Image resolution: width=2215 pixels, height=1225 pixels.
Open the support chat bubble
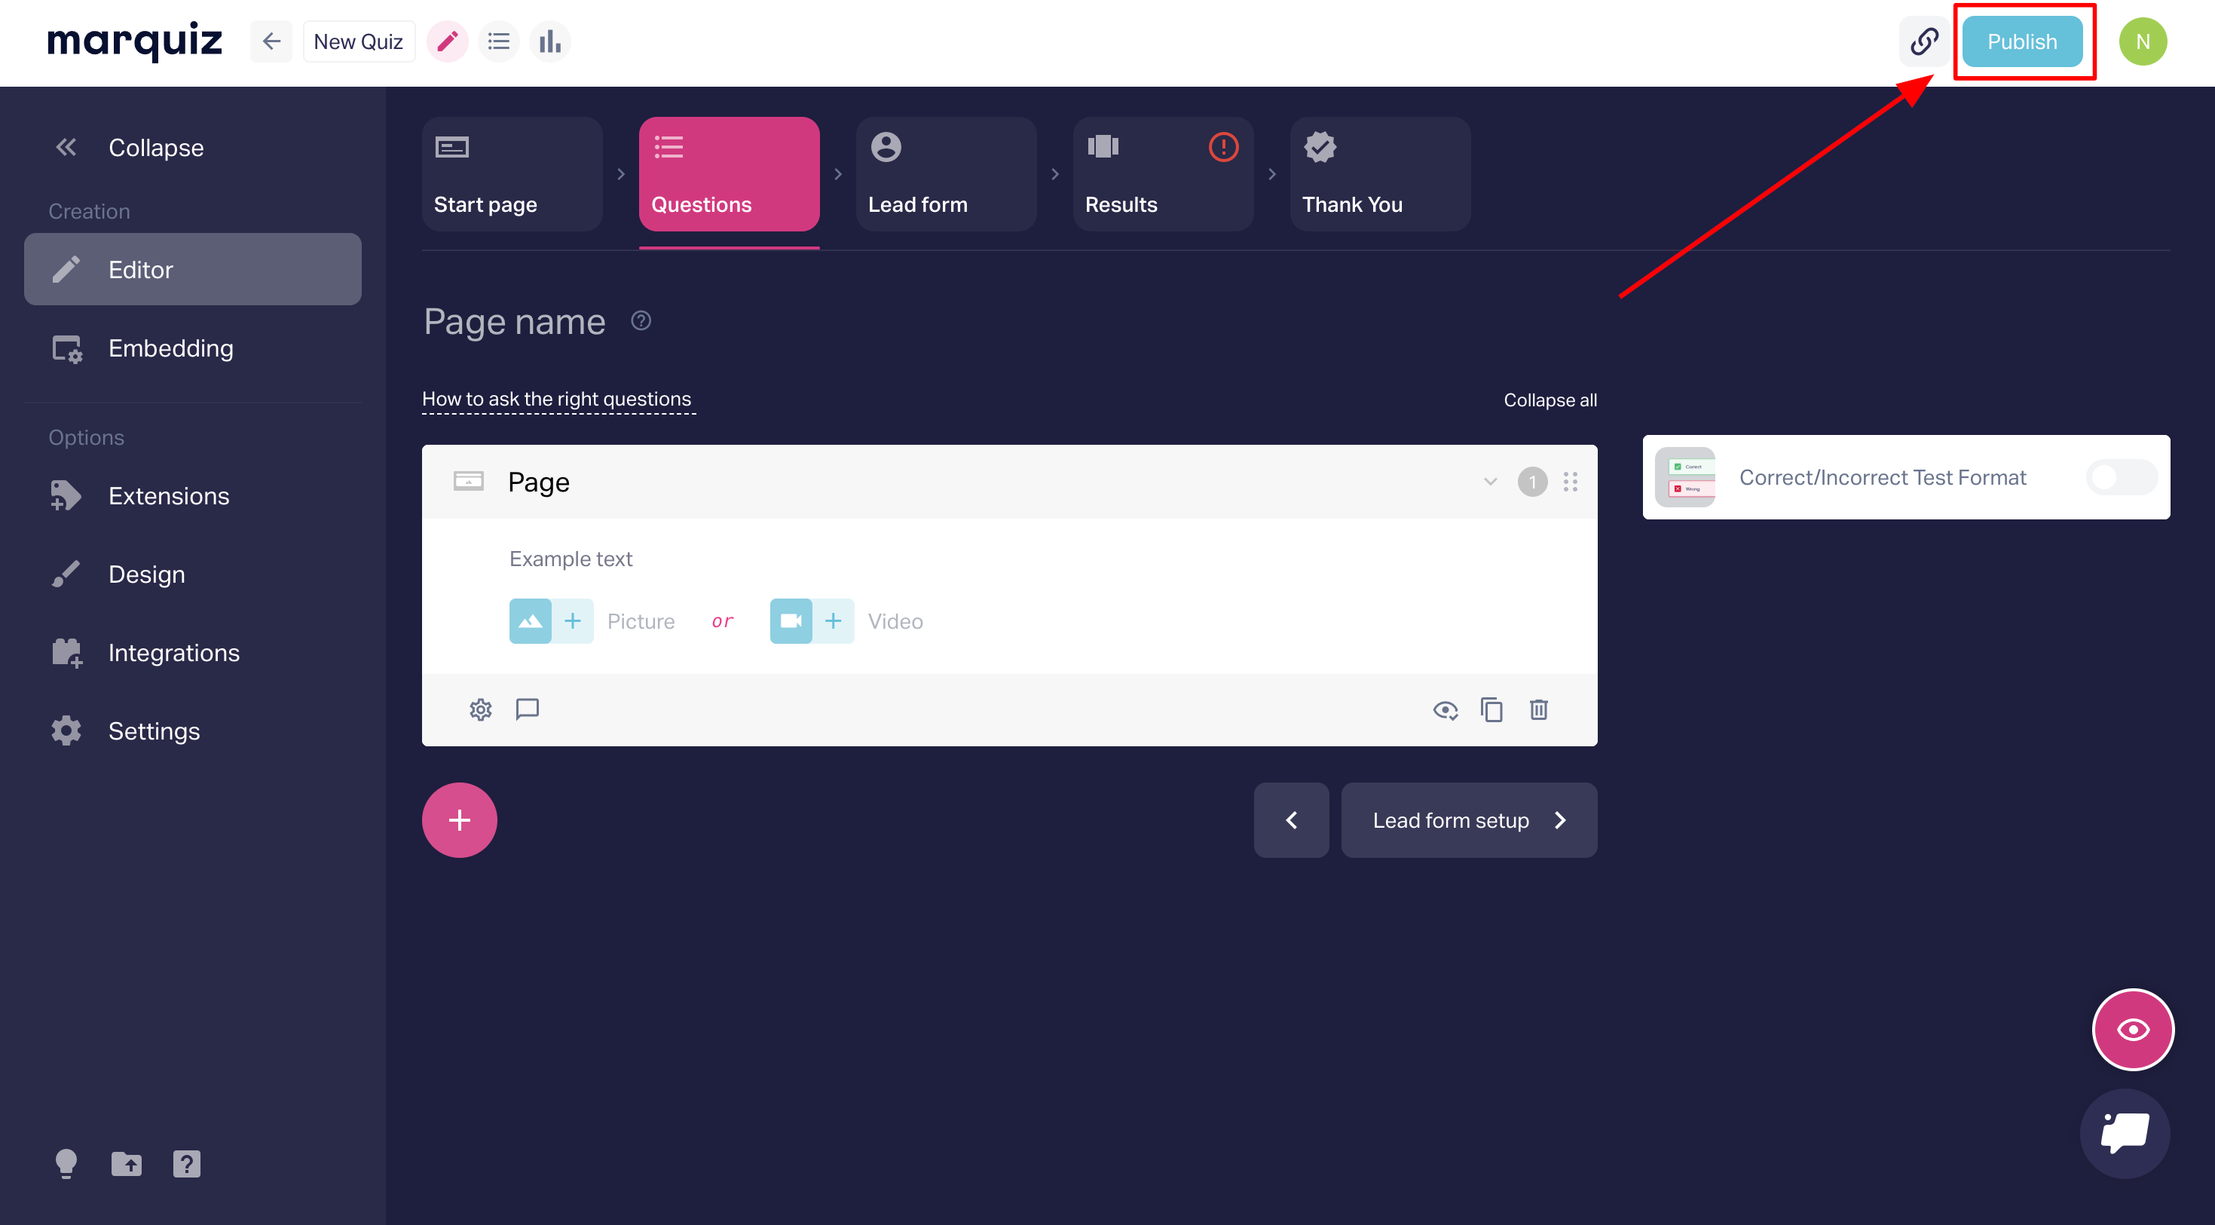coord(2125,1133)
